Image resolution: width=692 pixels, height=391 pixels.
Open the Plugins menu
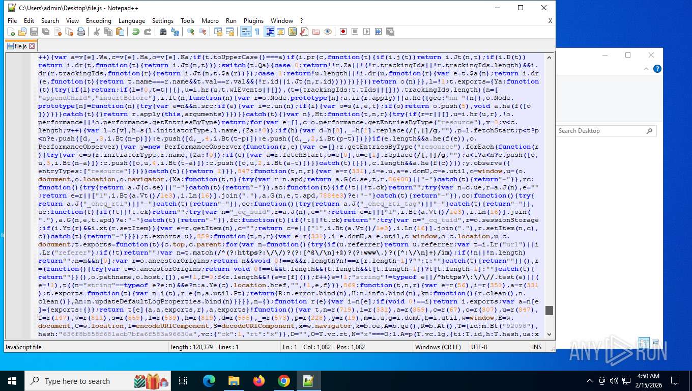click(253, 21)
